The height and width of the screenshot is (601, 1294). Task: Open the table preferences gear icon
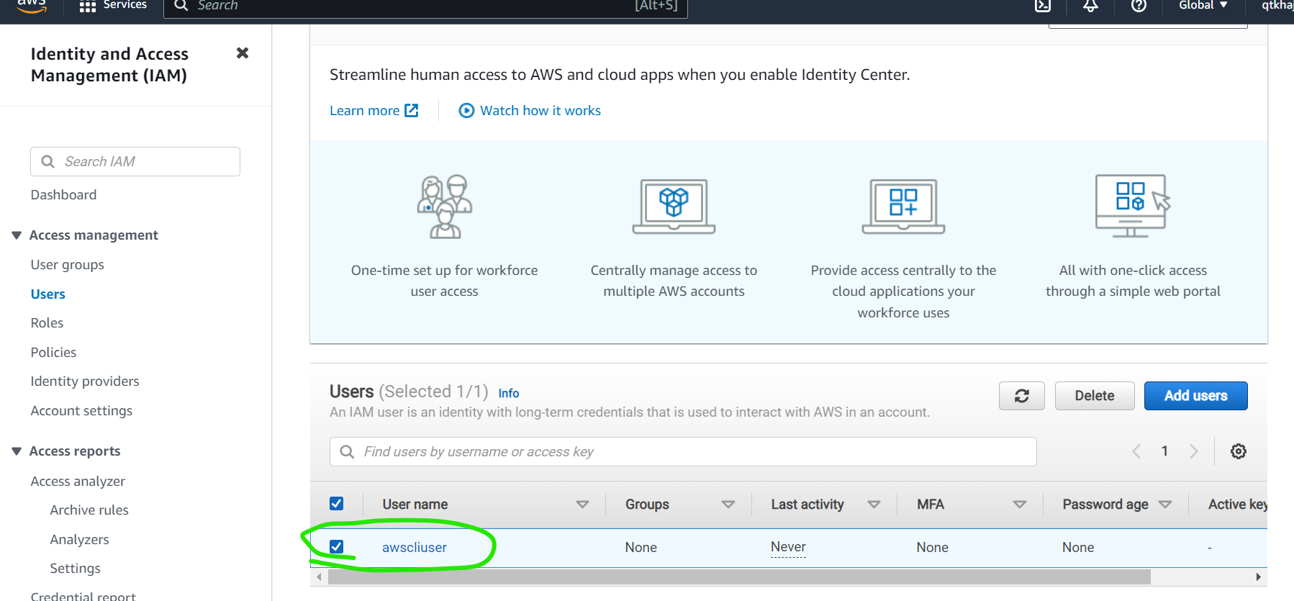(x=1238, y=451)
